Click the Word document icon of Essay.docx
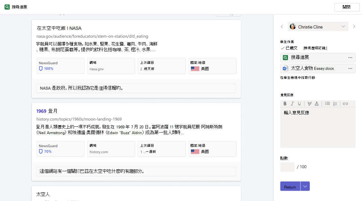 tap(285, 68)
